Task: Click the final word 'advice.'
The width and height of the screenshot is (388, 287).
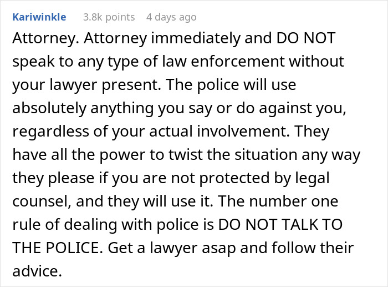Action: [37, 271]
